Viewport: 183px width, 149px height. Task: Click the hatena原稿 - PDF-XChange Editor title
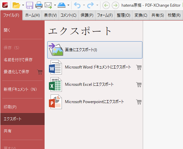[x=151, y=5]
